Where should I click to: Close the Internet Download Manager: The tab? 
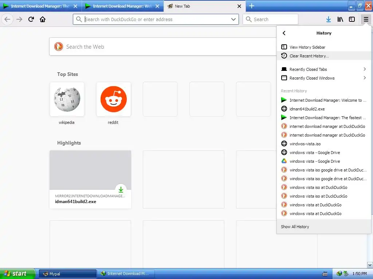pyautogui.click(x=75, y=6)
